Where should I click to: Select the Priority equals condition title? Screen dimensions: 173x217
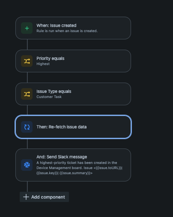tap(51, 59)
